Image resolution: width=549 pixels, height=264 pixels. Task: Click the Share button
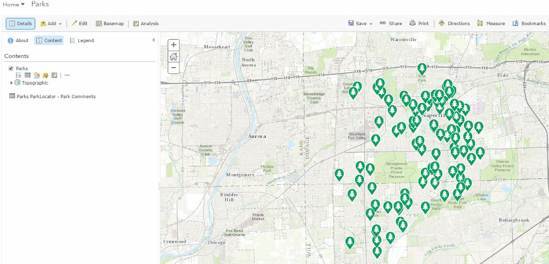point(391,24)
